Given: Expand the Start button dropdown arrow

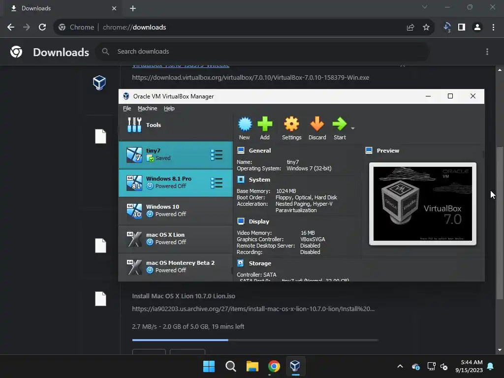Looking at the screenshot, I should [352, 128].
